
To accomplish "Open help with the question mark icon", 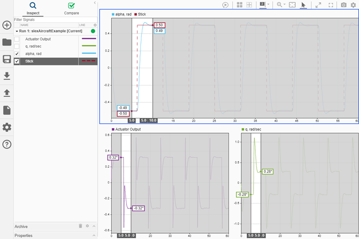I will [x=7, y=144].
